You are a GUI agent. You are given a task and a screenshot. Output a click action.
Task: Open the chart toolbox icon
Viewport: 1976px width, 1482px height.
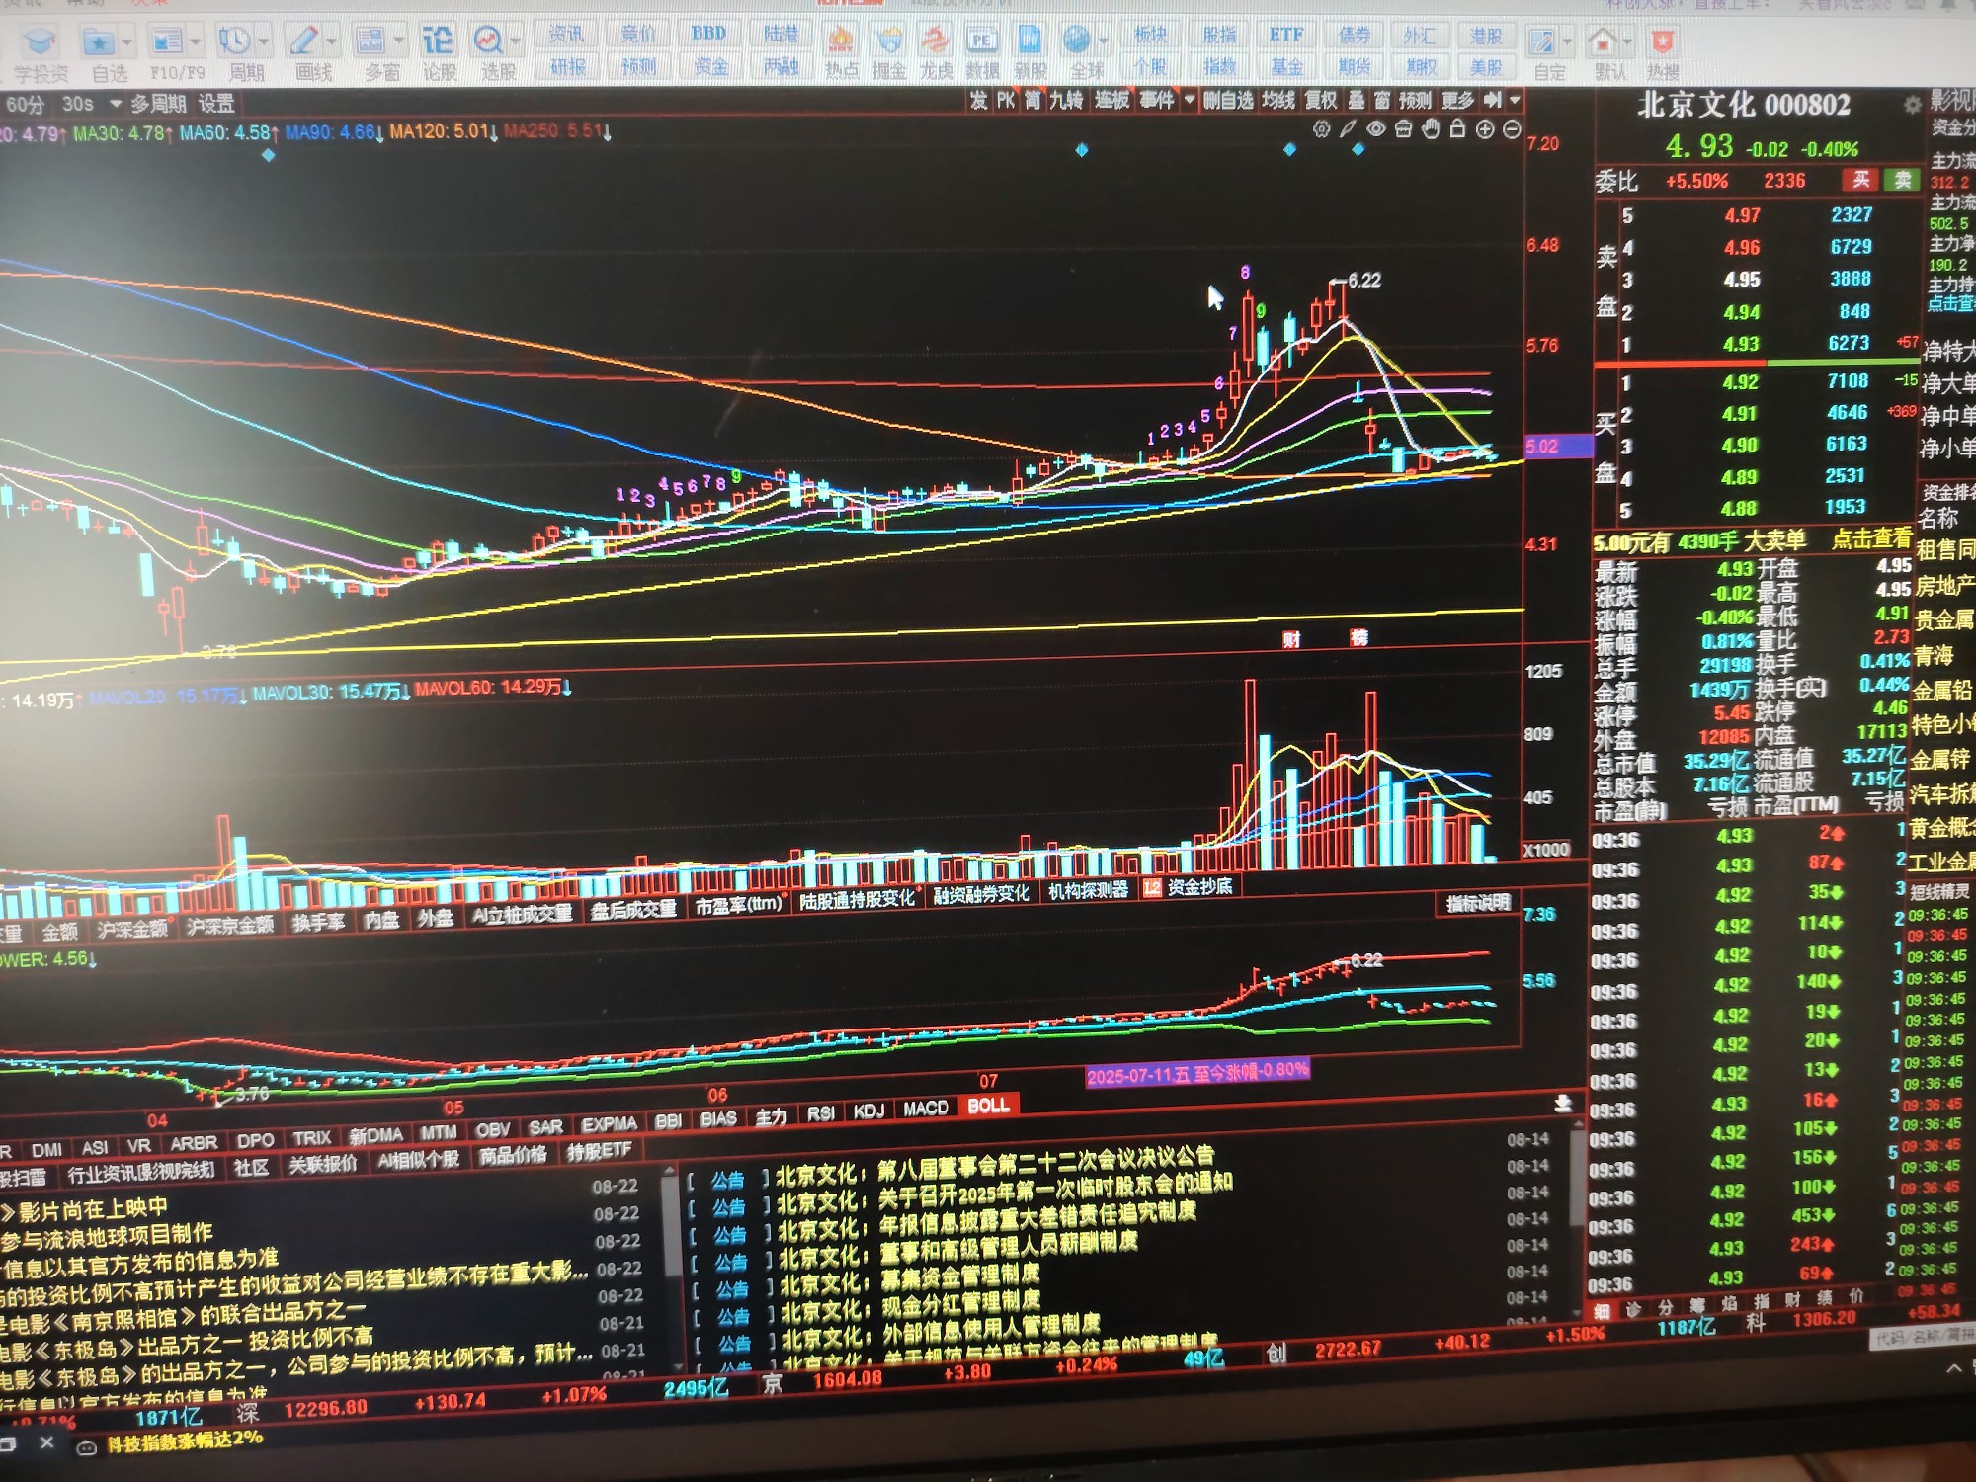pos(1402,129)
